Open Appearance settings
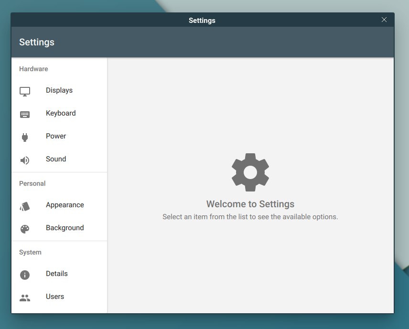The image size is (409, 329). point(59,205)
